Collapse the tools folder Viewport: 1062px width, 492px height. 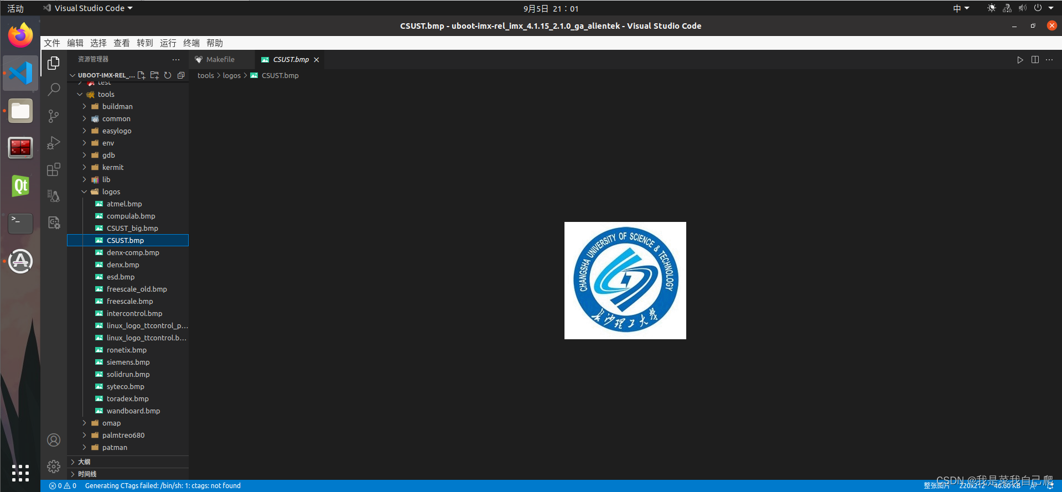tap(80, 94)
